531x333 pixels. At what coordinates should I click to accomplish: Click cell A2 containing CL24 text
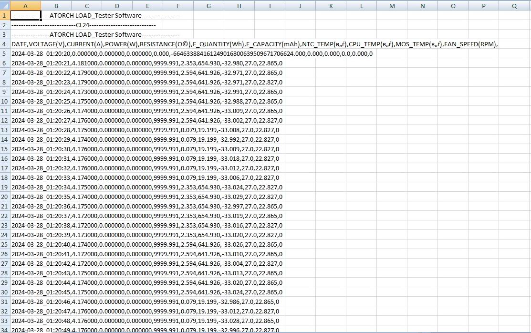click(25, 25)
